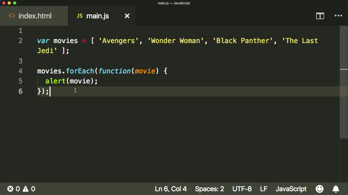Open the feedback smiley icon

[x=319, y=189]
